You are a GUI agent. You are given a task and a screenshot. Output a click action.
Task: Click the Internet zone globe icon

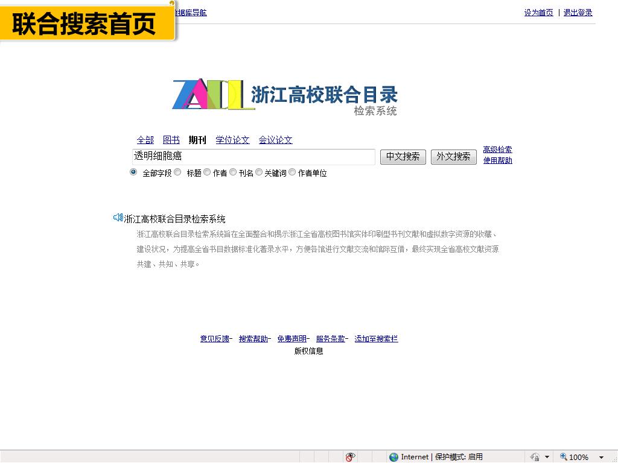point(393,457)
